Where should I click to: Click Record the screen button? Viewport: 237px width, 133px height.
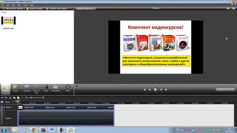coord(13,8)
